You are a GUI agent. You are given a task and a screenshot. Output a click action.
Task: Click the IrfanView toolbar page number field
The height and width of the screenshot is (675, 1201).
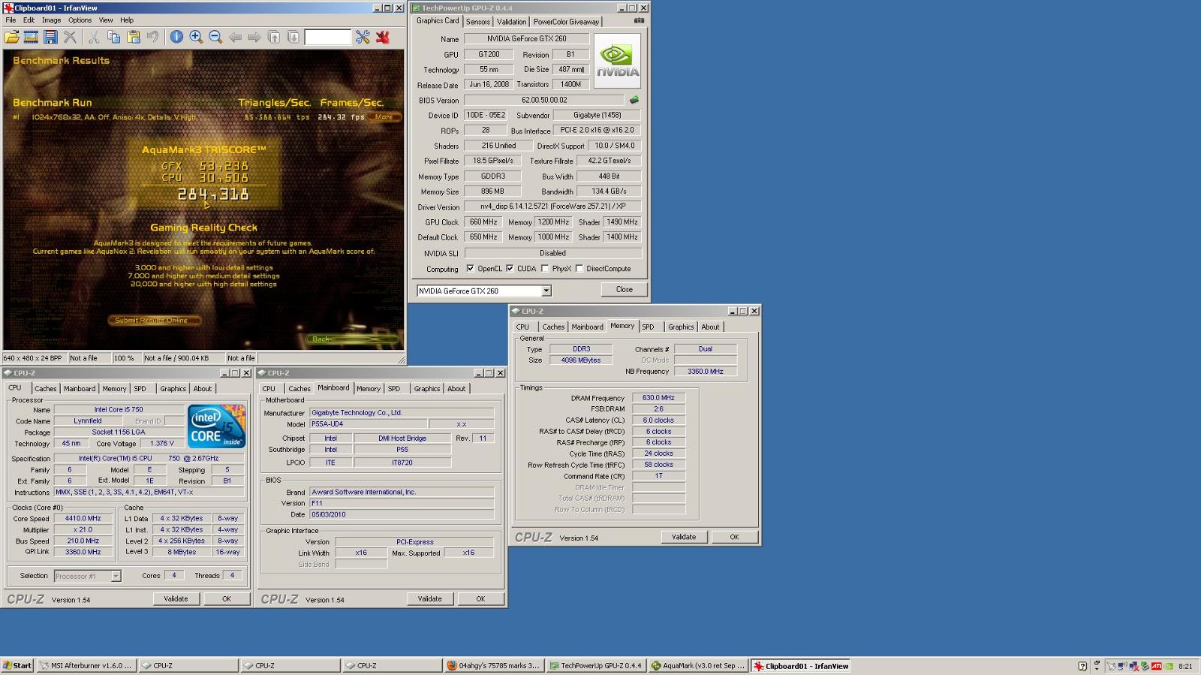[328, 37]
